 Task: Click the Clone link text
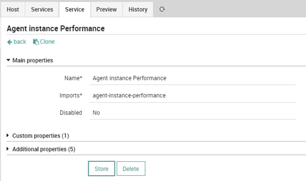click(x=47, y=42)
